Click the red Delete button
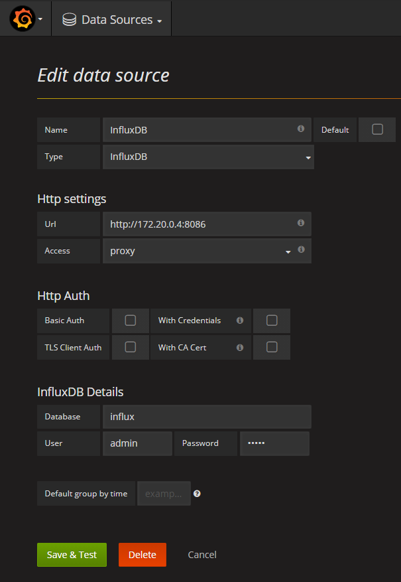The height and width of the screenshot is (582, 401). [x=143, y=555]
